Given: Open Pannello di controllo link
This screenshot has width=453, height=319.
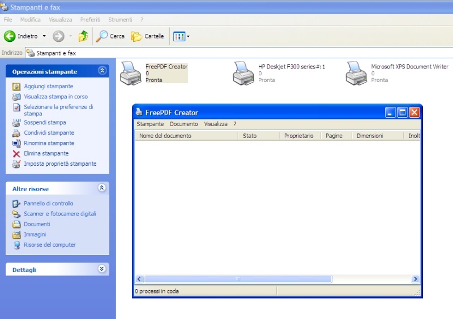Looking at the screenshot, I should point(48,204).
